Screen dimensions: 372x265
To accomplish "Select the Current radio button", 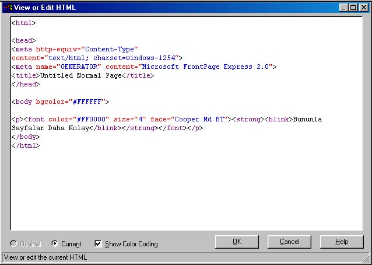I will pos(55,244).
